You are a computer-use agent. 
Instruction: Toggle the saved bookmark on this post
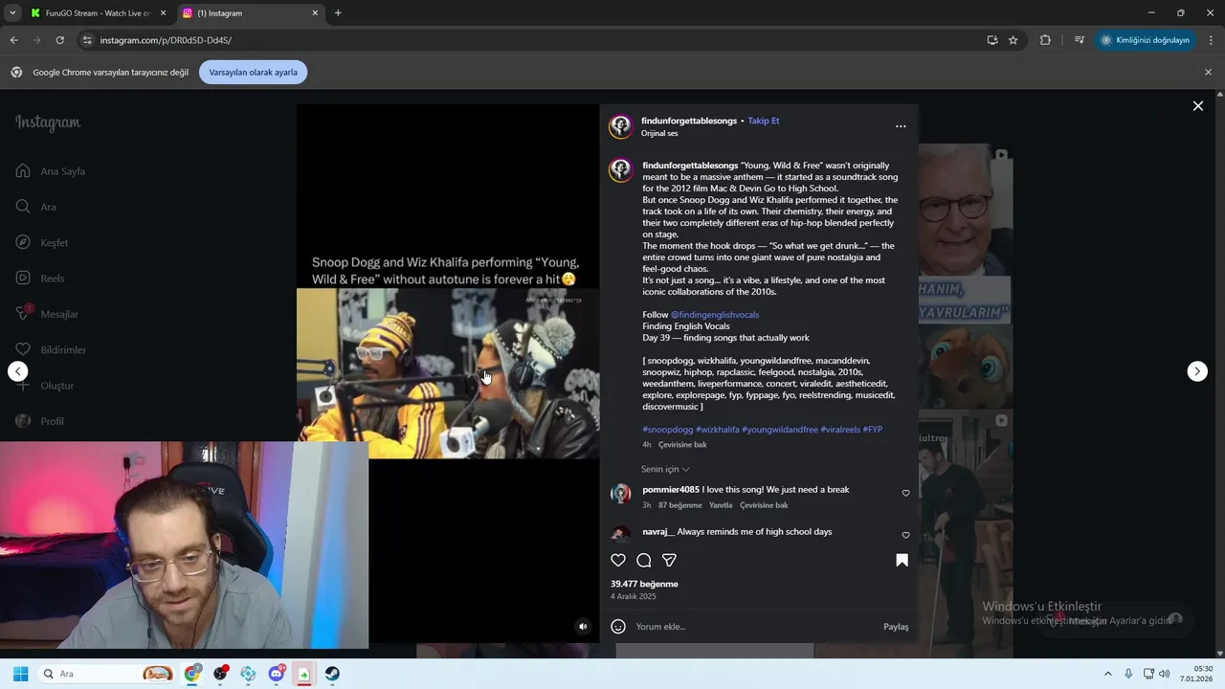(902, 560)
